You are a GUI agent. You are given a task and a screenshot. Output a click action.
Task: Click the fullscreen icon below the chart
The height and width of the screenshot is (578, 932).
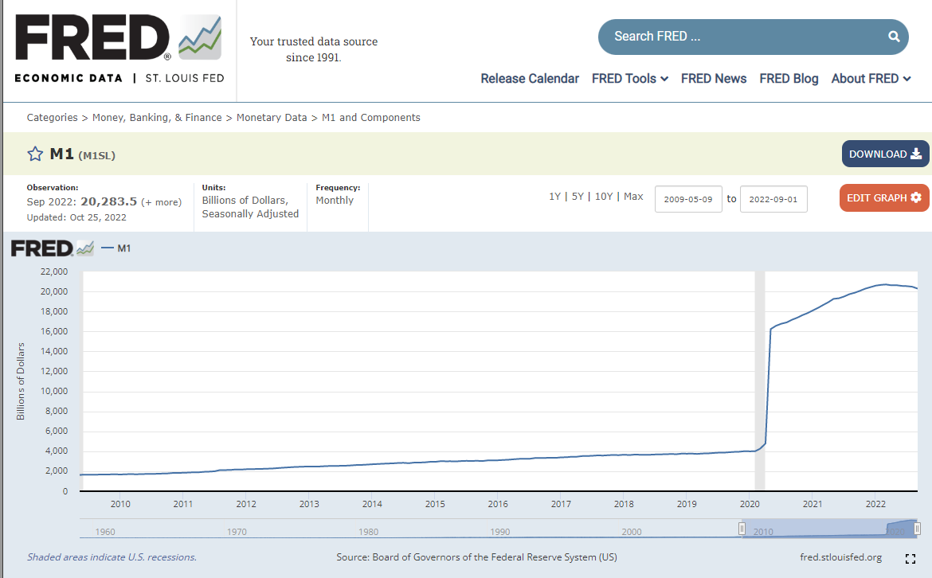pyautogui.click(x=910, y=559)
